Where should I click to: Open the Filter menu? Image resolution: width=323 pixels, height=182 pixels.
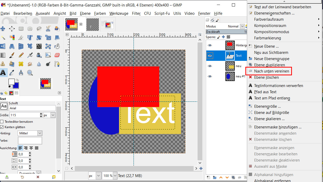coord(136,13)
